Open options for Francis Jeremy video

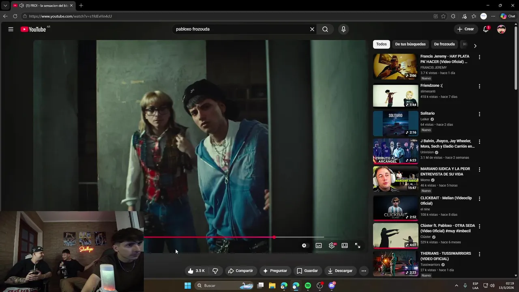click(x=479, y=57)
